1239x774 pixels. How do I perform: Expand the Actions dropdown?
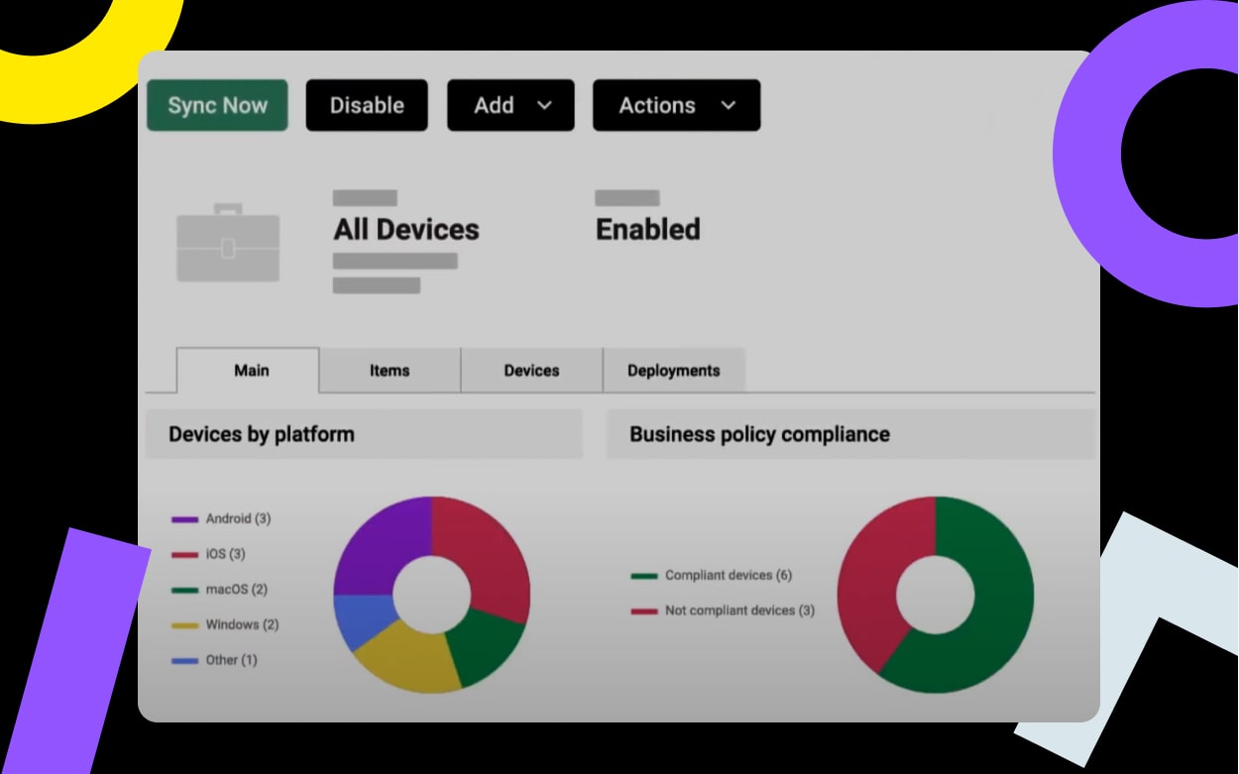(x=675, y=105)
